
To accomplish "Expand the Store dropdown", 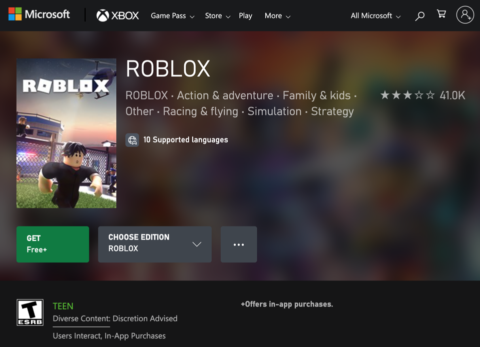I will coord(217,16).
